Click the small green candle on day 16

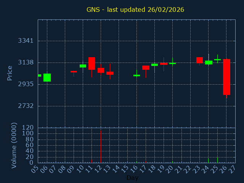tap(136, 75)
